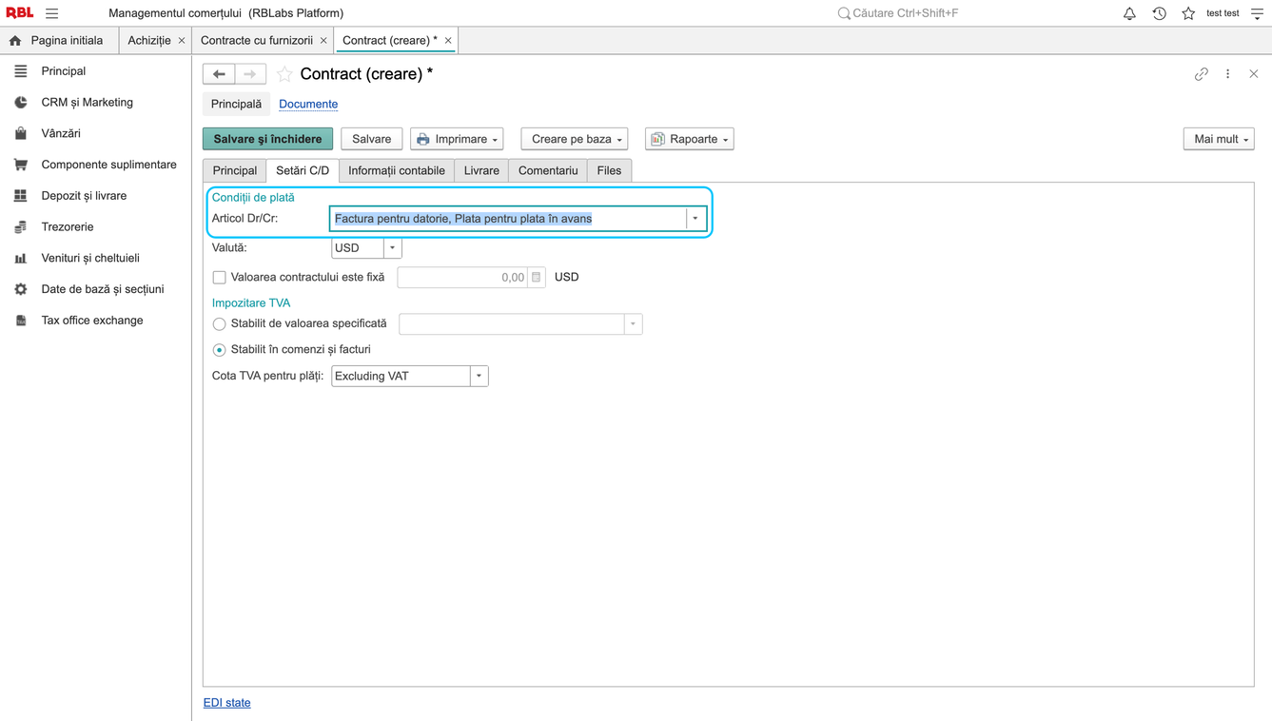Open the settings lines icon beside test test
Screen dimensions: 1272x721
[x=1257, y=13]
